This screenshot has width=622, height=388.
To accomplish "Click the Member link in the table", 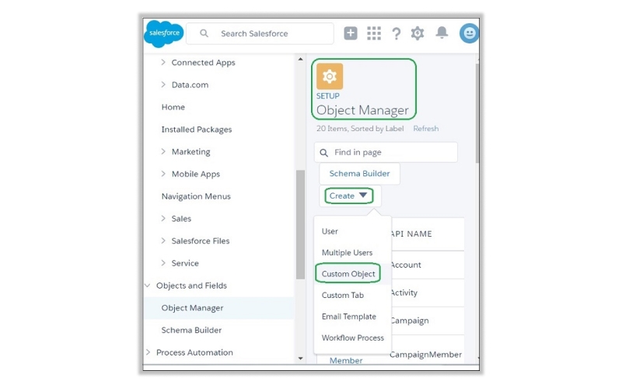I will click(346, 360).
